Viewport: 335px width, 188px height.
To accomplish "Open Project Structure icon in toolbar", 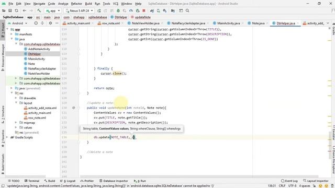I will pyautogui.click(x=173, y=10).
